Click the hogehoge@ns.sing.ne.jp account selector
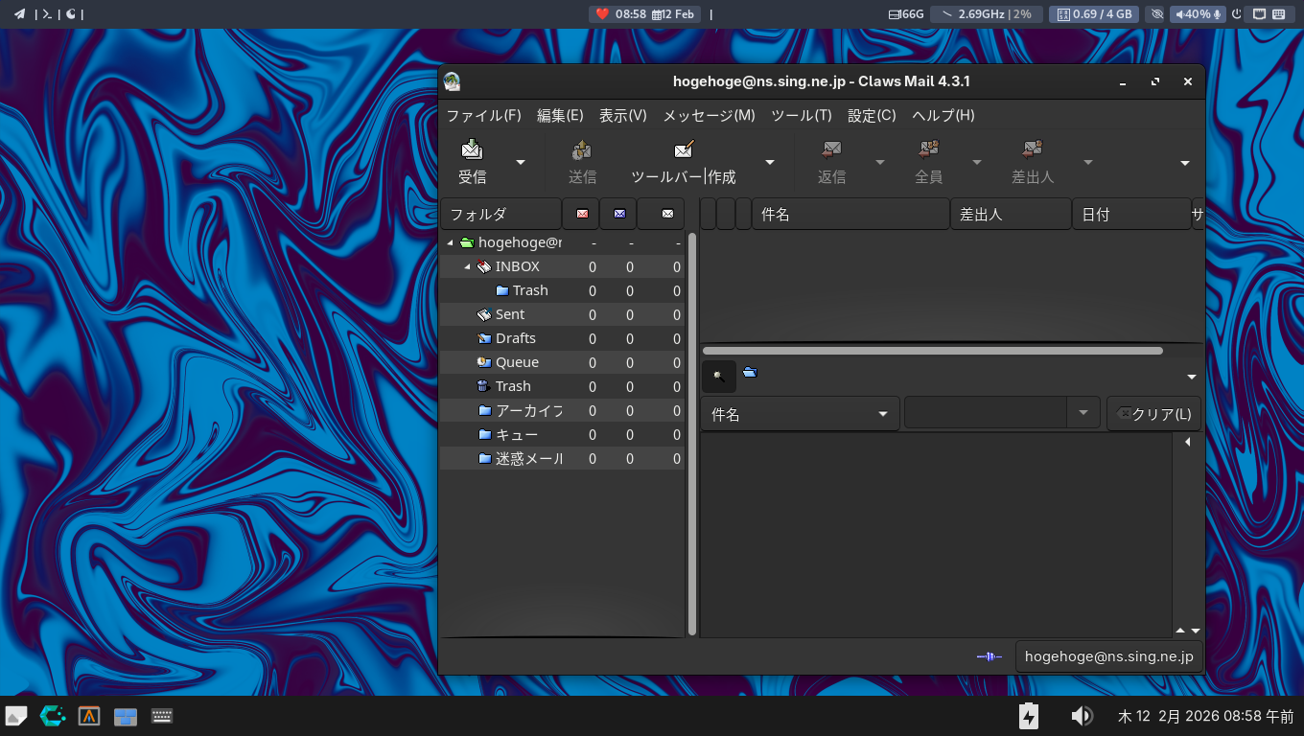This screenshot has width=1304, height=736. (1109, 656)
